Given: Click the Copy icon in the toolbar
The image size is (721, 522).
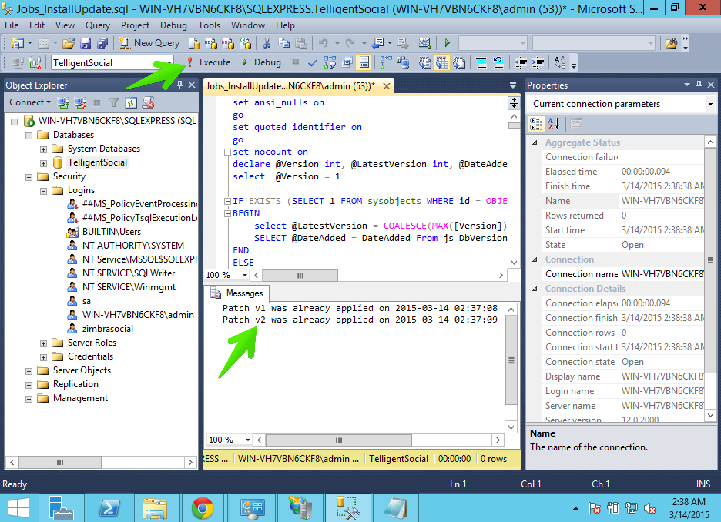Looking at the screenshot, I should point(284,43).
